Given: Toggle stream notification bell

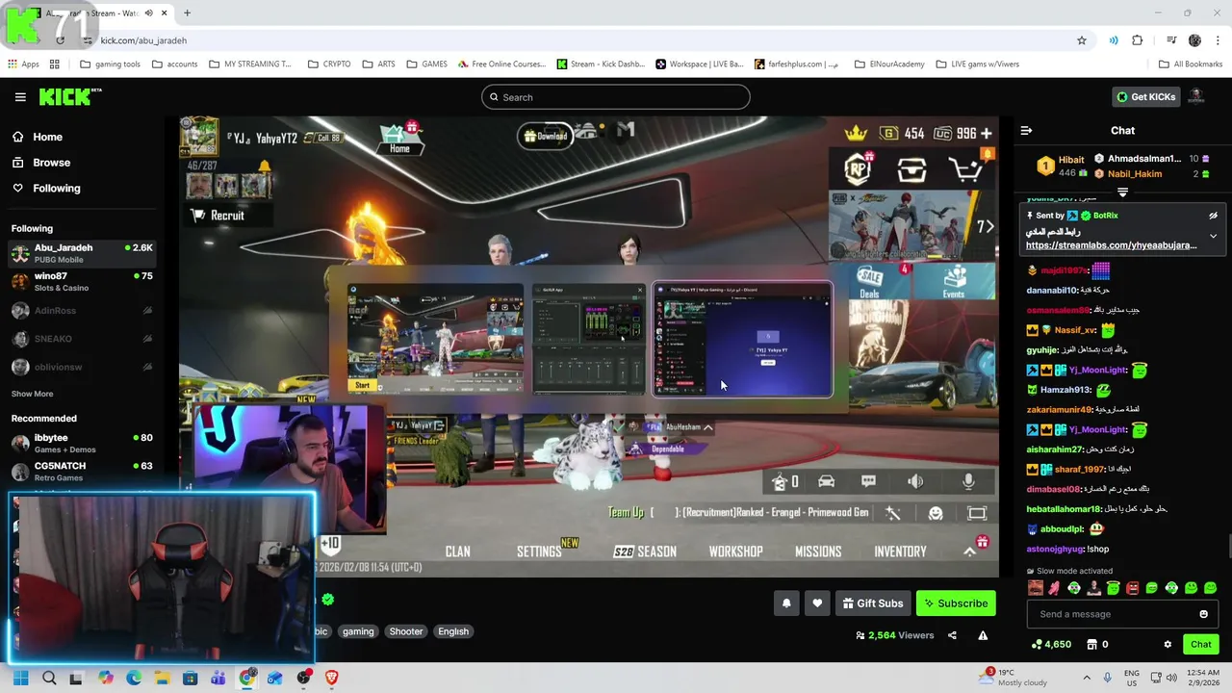Looking at the screenshot, I should [x=786, y=603].
